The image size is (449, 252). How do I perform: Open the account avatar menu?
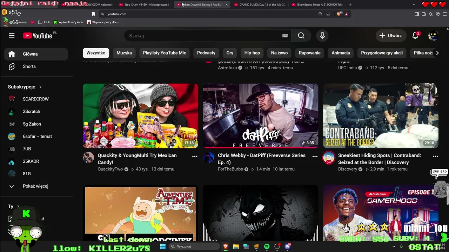433,35
